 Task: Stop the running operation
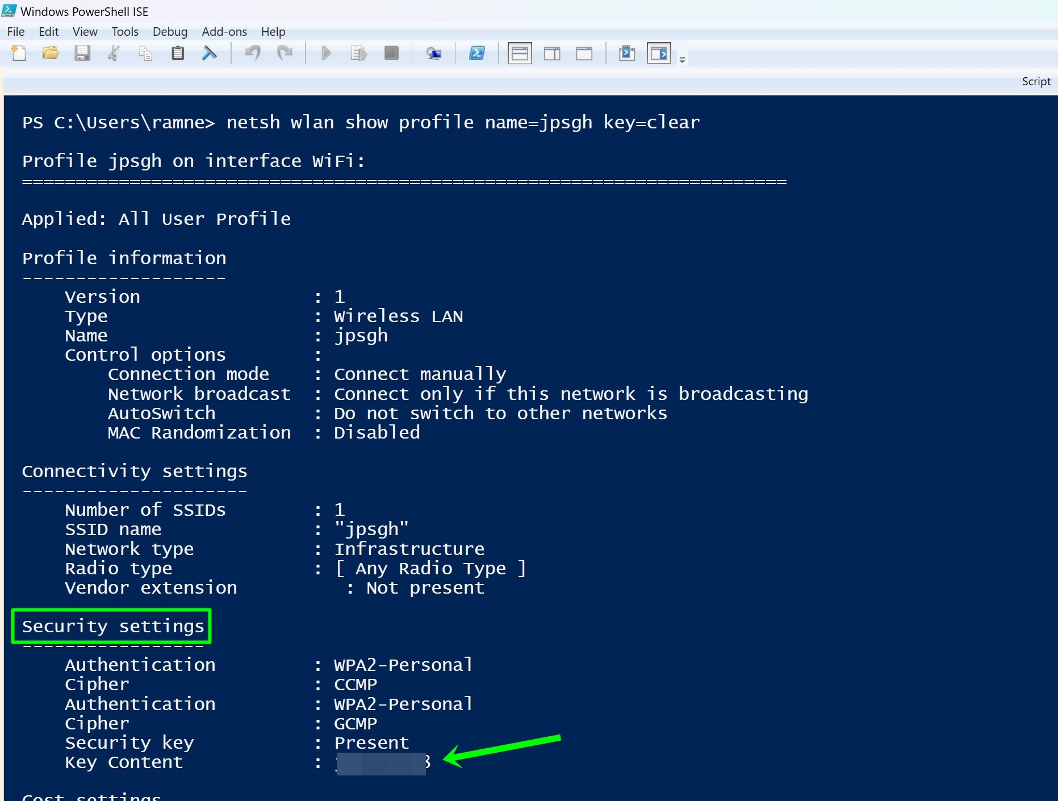(392, 53)
